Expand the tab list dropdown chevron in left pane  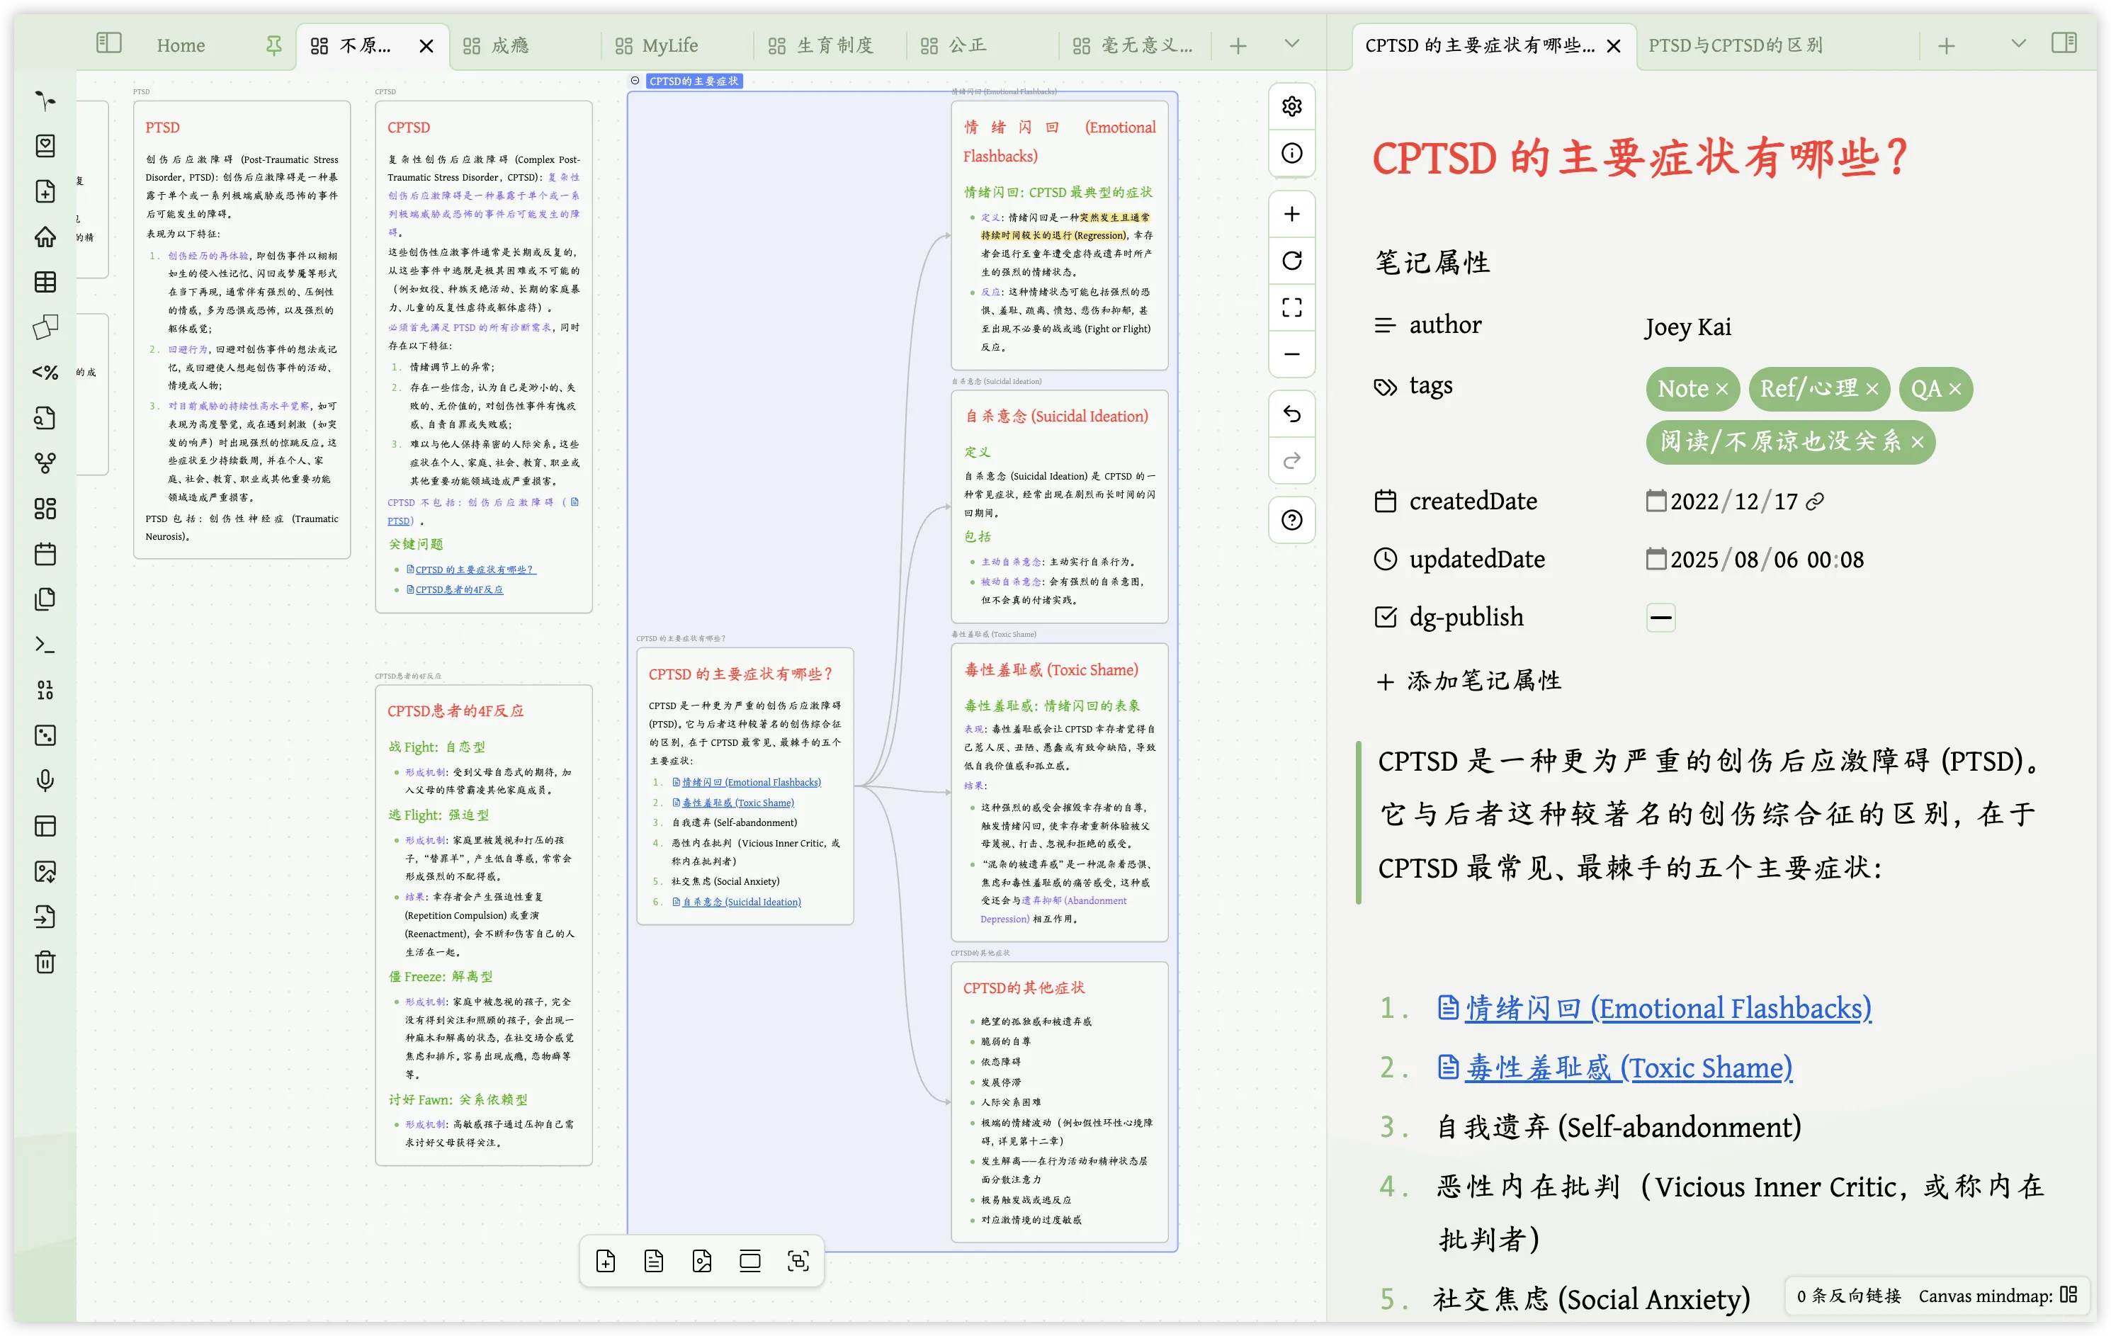click(1291, 43)
